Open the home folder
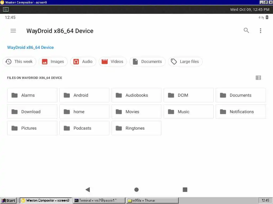273x204 pixels. pyautogui.click(x=84, y=112)
